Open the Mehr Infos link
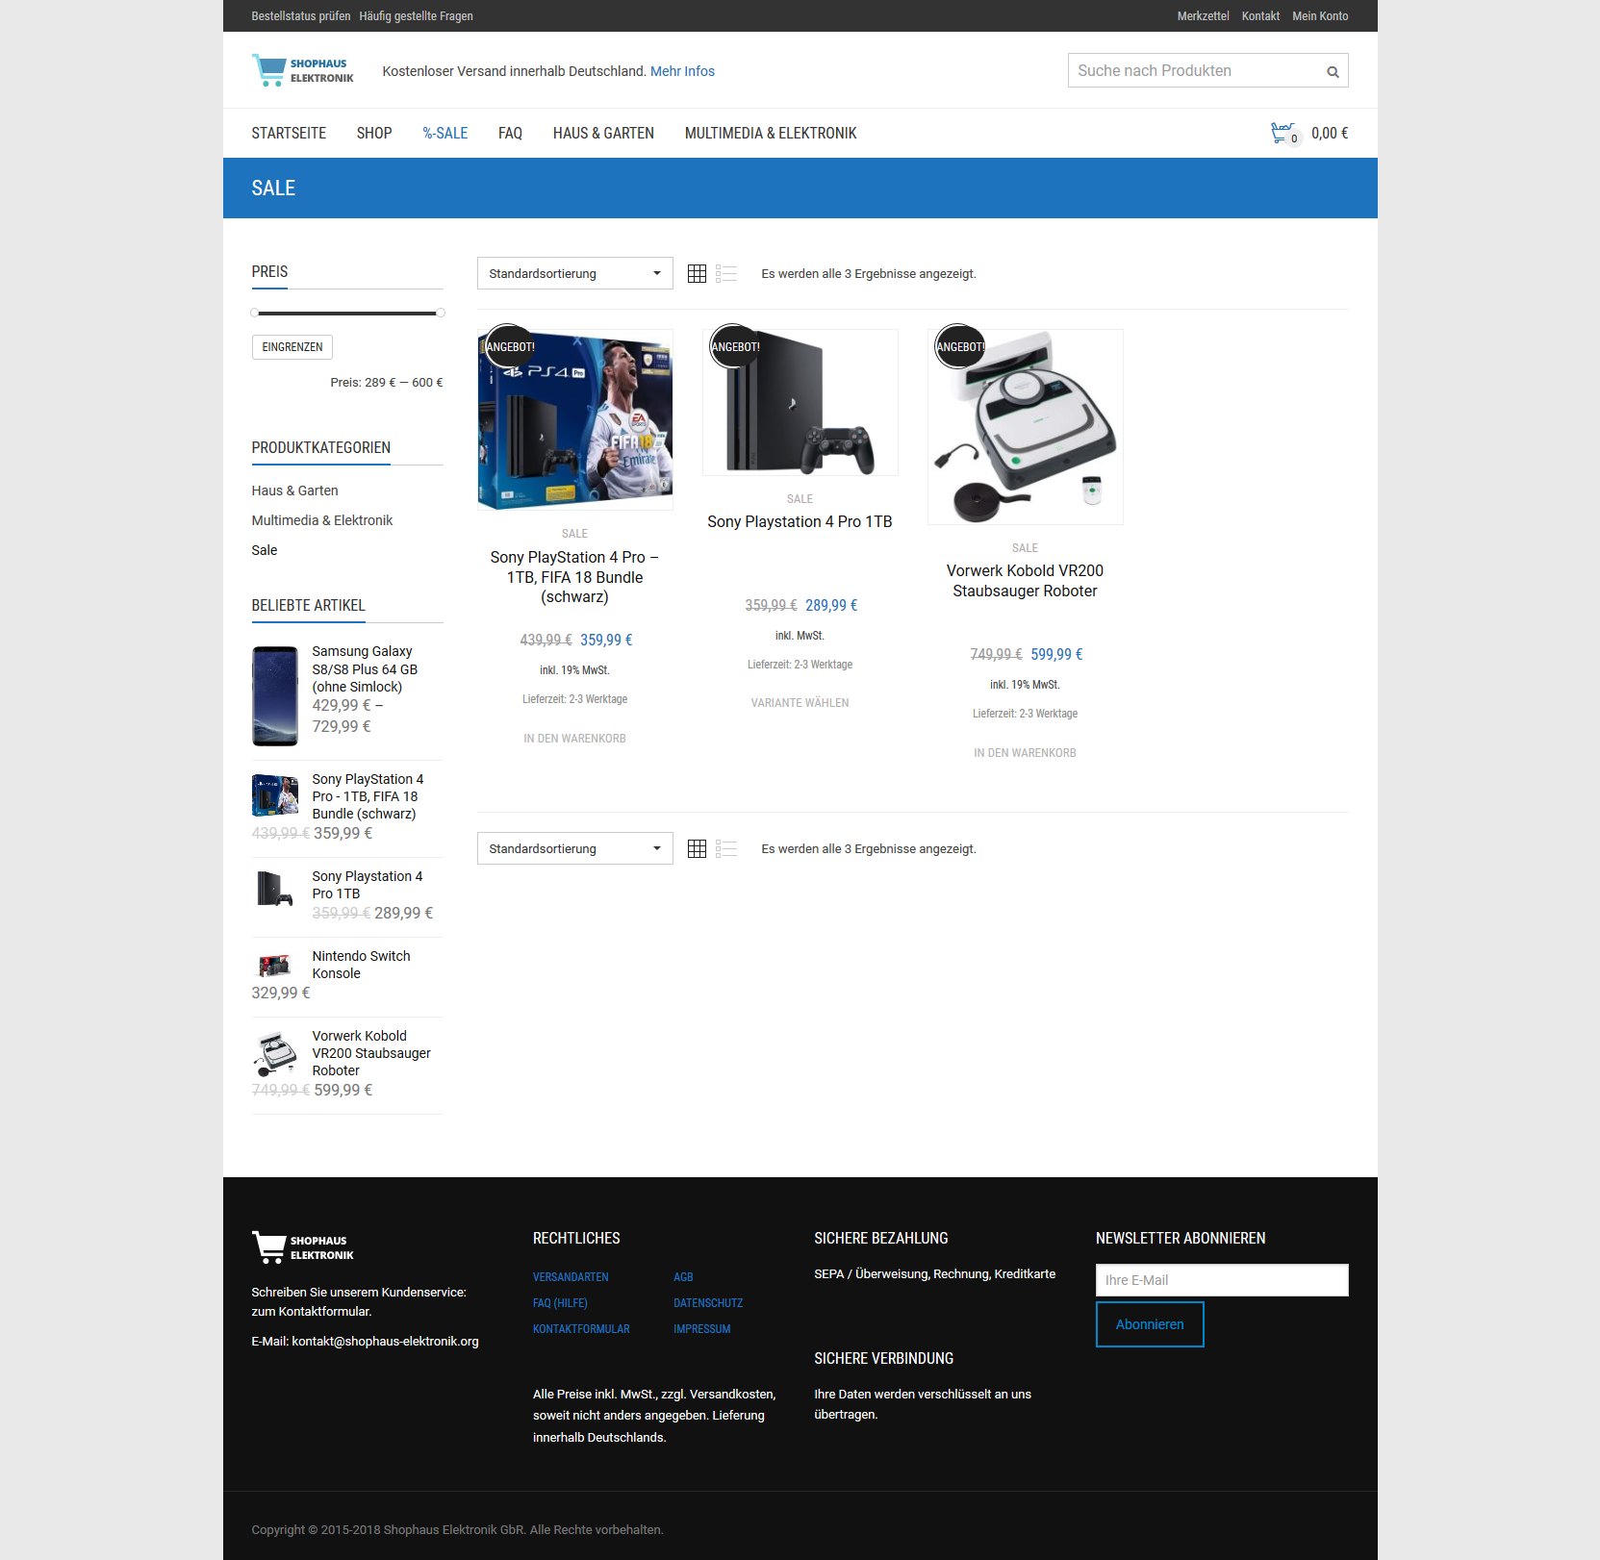Image resolution: width=1600 pixels, height=1560 pixels. point(682,71)
